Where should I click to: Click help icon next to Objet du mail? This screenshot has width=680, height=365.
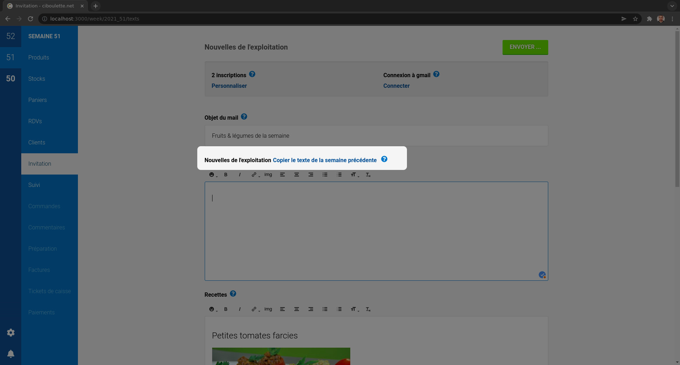[x=244, y=117]
